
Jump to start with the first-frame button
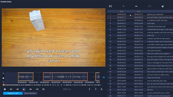tap(11, 89)
